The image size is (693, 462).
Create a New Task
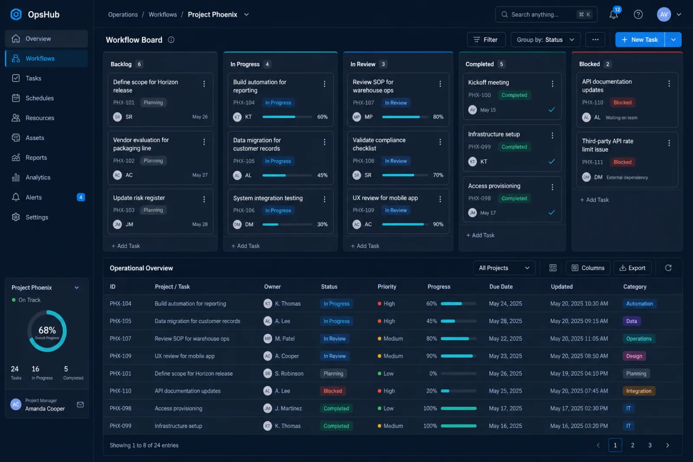click(640, 39)
